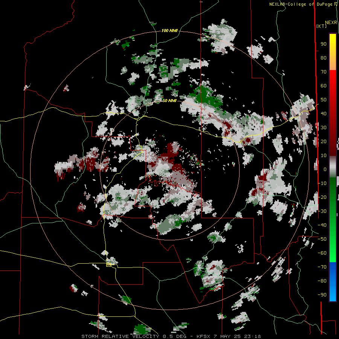Click the -50 value on velocity scale
This screenshot has width=339, height=339.
[x=322, y=239]
